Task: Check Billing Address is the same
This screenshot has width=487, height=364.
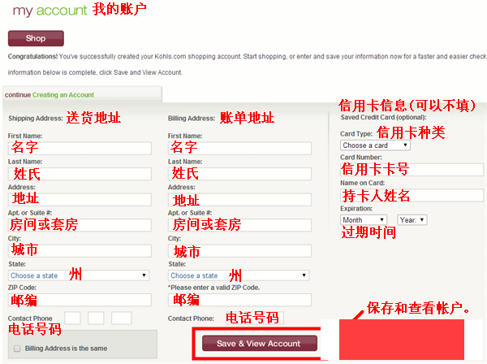Action: click(x=17, y=349)
